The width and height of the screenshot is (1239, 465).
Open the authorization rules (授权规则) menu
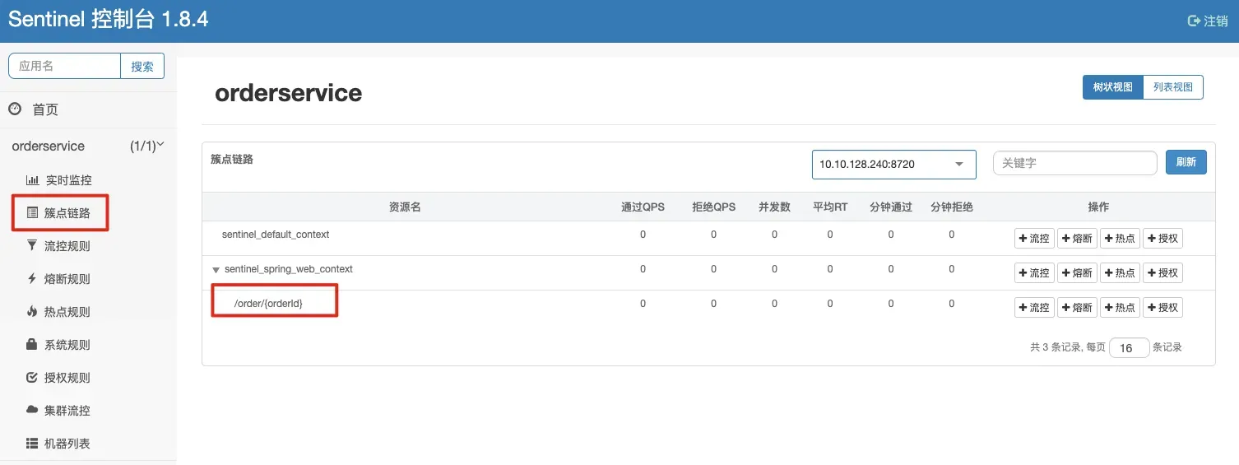(67, 378)
